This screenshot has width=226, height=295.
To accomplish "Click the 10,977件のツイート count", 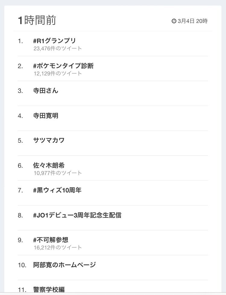I will point(58,173).
